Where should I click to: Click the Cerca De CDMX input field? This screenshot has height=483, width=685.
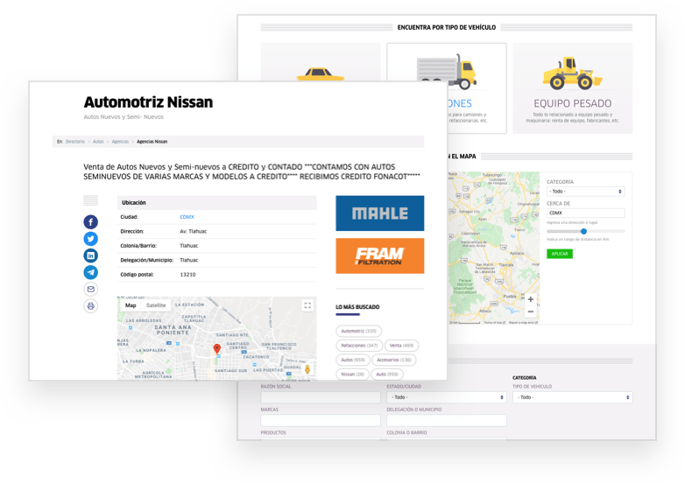585,213
